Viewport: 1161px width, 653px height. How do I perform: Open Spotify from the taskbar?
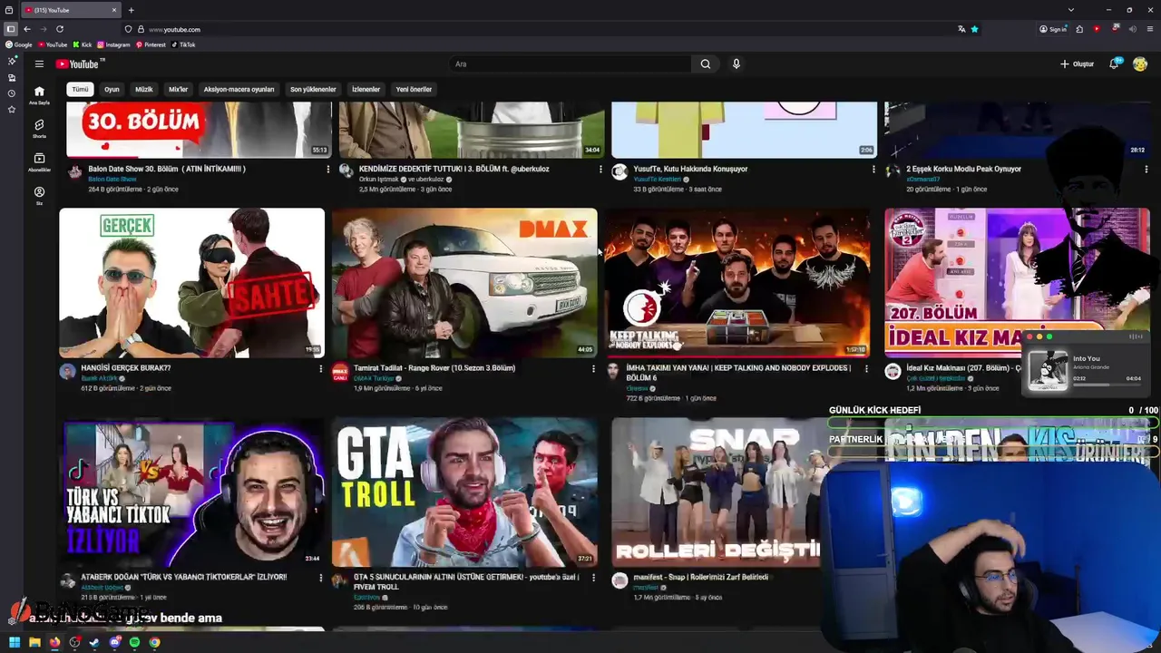click(x=134, y=642)
